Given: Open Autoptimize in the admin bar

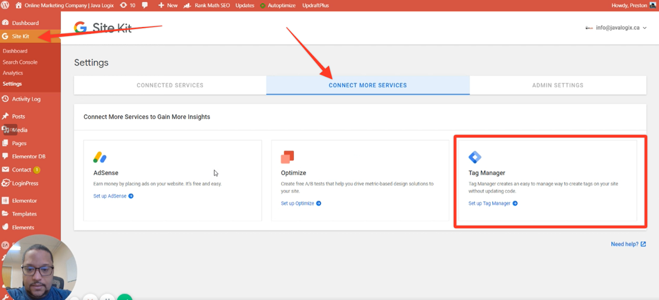Looking at the screenshot, I should pyautogui.click(x=282, y=5).
